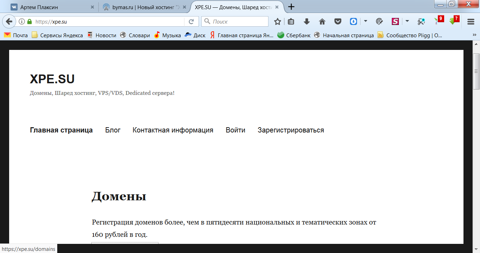Click the green padlock security icon
The image size is (480, 253).
(x=30, y=22)
